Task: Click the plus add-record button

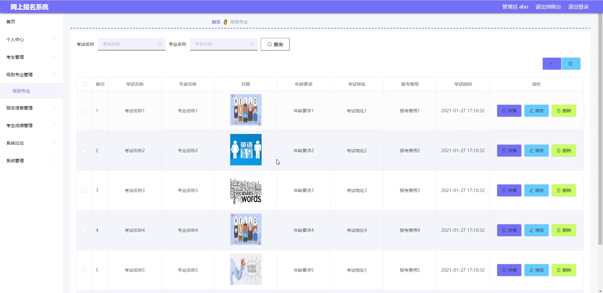Action: click(551, 64)
